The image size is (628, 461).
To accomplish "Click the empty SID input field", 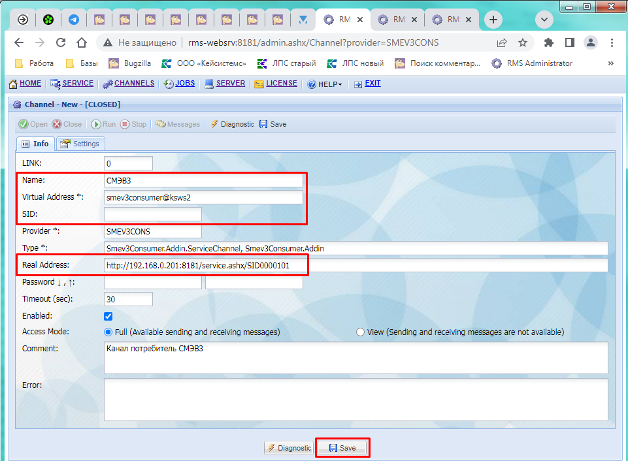I will (153, 214).
